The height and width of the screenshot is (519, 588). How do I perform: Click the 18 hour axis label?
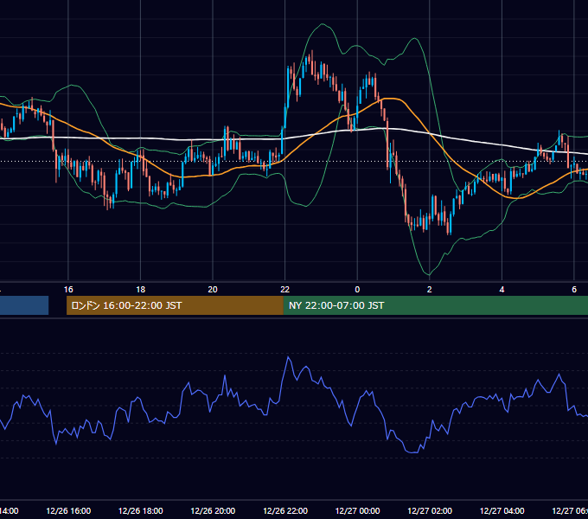(141, 290)
